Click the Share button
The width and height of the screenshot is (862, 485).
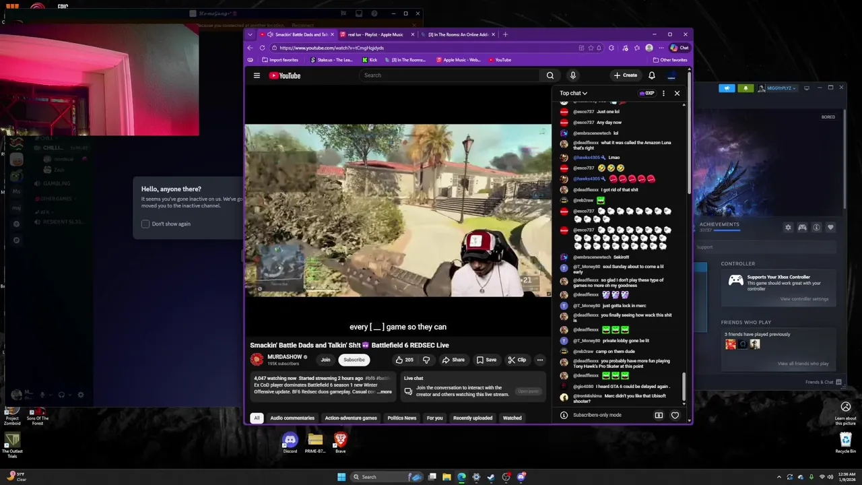coord(453,360)
